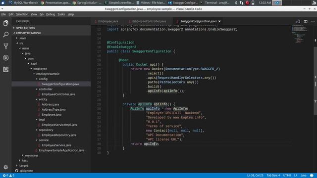Open the Debug menu
Screen dimensions: 317x178
point(51,14)
